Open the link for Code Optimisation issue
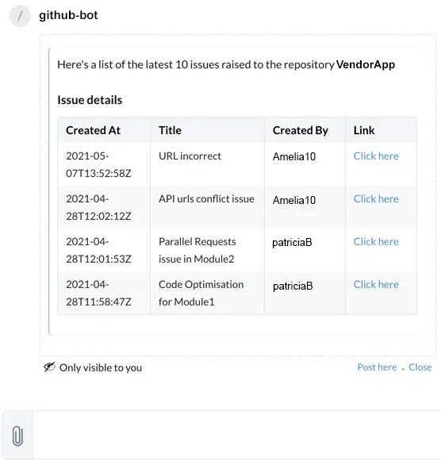Image resolution: width=441 pixels, height=465 pixels. click(x=376, y=284)
